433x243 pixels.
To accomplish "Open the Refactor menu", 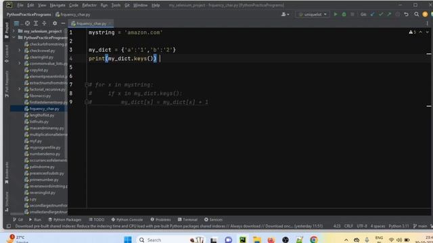I will [x=89, y=5].
